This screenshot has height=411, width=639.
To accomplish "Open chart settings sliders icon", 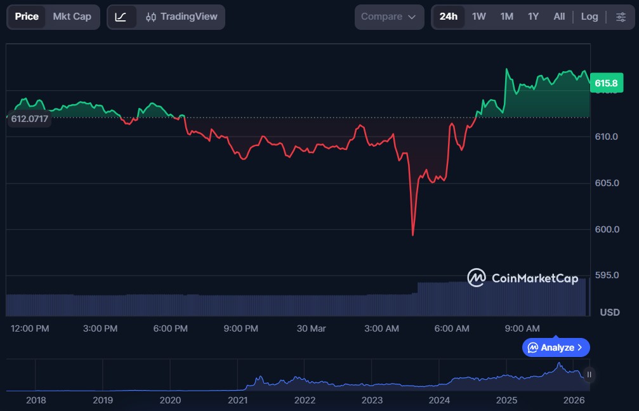I will (621, 17).
